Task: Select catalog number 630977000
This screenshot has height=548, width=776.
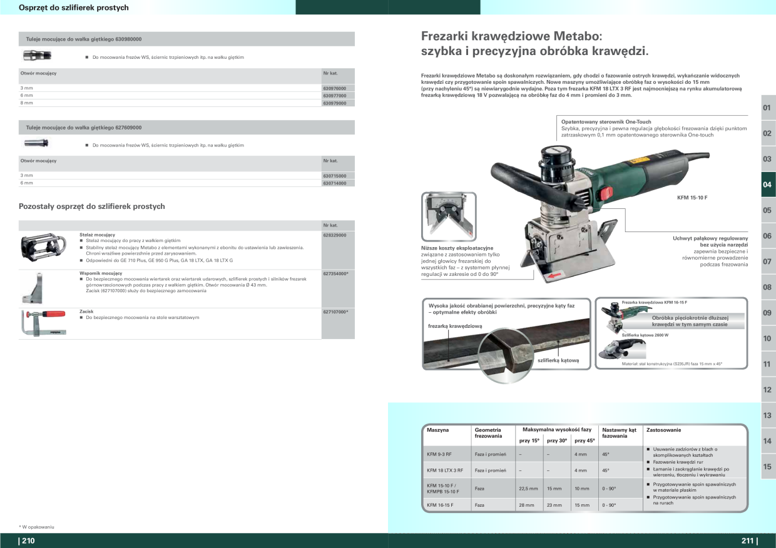Action: (334, 96)
